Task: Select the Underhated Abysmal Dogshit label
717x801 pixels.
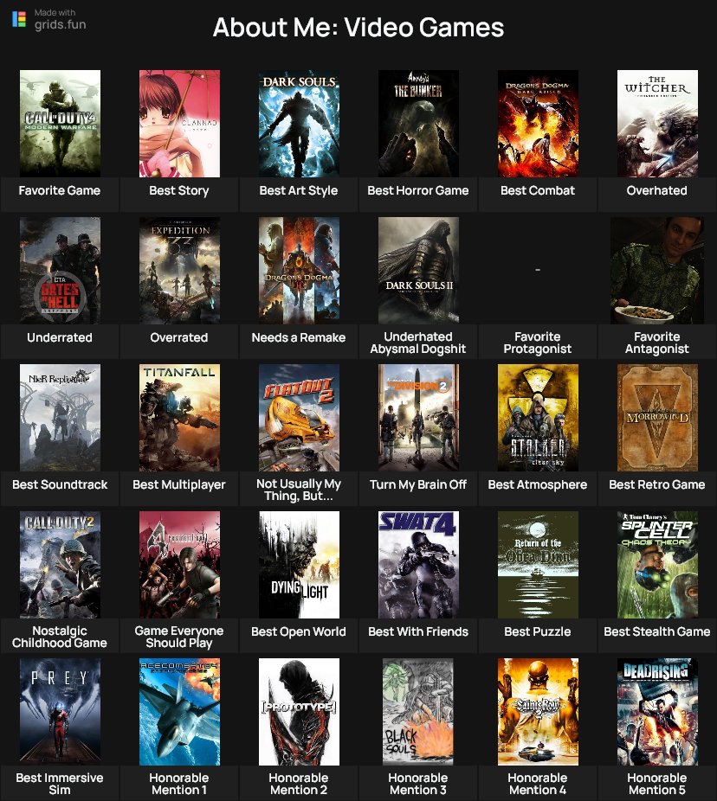Action: click(418, 343)
